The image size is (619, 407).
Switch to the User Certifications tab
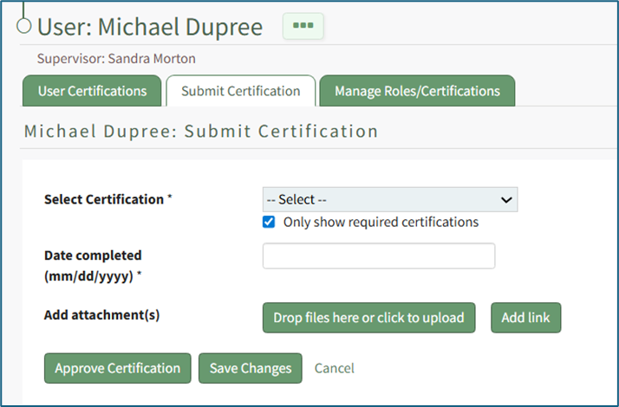click(93, 91)
